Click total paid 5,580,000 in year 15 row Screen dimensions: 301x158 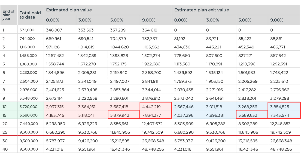pos(29,115)
